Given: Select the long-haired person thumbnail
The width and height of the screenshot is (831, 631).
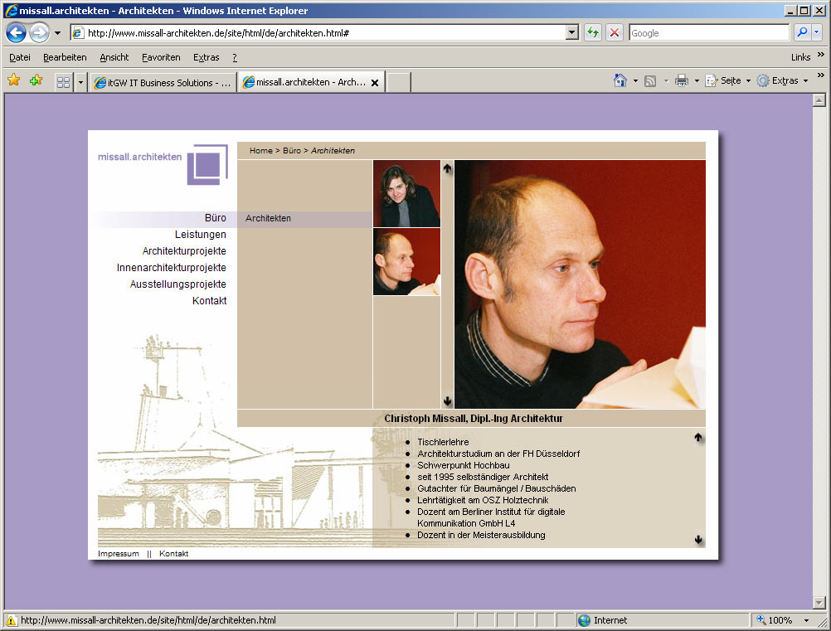Looking at the screenshot, I should [406, 193].
